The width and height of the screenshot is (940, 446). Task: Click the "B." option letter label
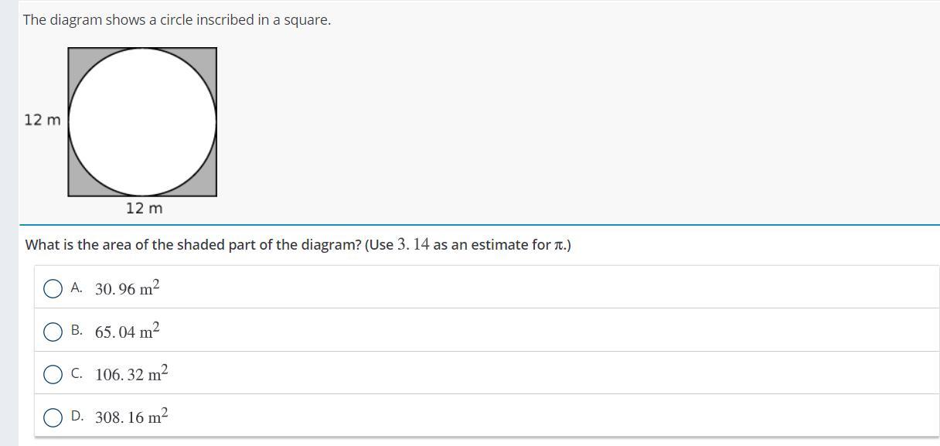(x=77, y=330)
